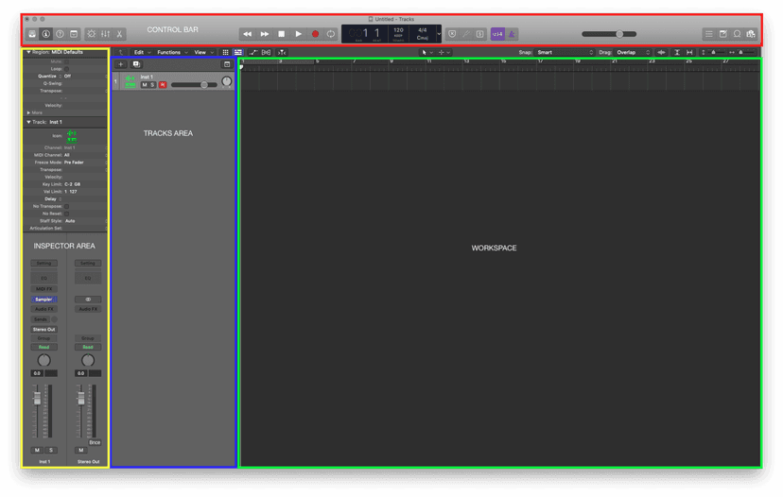Open Quick Help question mark icon
This screenshot has height=497, width=783.
point(60,34)
